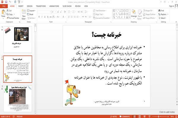Open Convert to SmartArt dropdown
Image resolution: width=178 pixels, height=118 pixels.
click(x=102, y=18)
